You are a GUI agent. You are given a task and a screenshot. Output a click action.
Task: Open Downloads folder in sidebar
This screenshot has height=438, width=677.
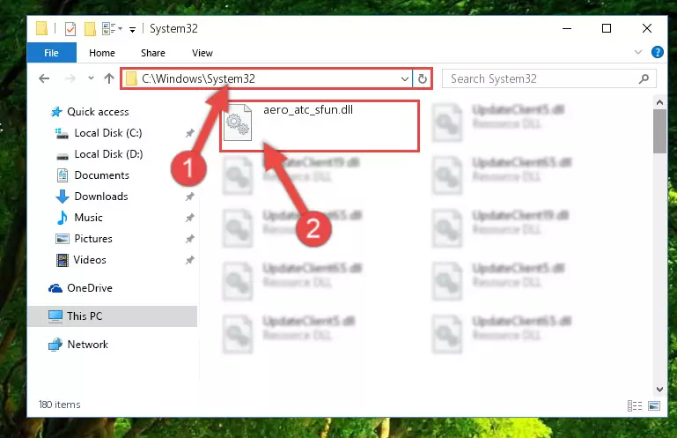101,197
